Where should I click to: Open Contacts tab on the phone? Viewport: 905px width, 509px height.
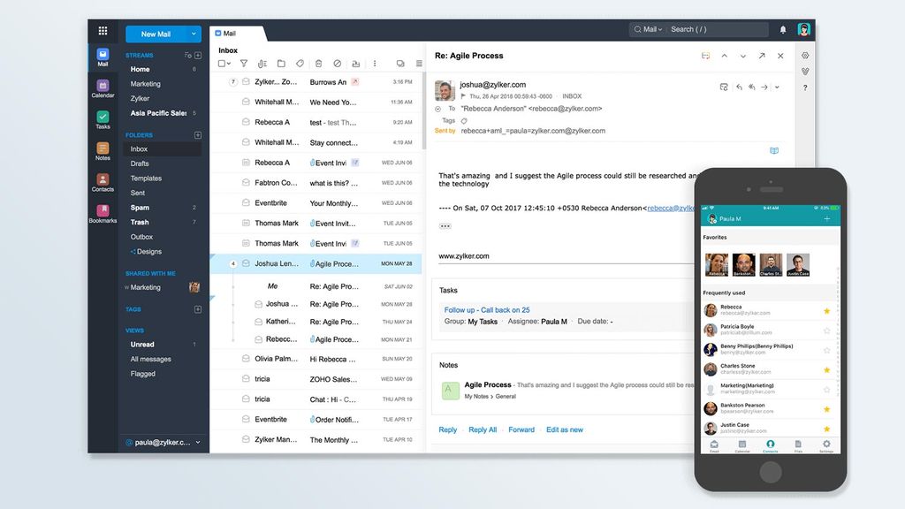(x=771, y=444)
